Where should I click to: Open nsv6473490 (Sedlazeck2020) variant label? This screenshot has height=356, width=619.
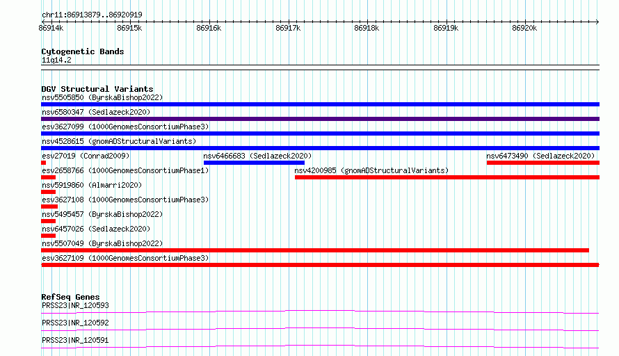click(x=540, y=156)
